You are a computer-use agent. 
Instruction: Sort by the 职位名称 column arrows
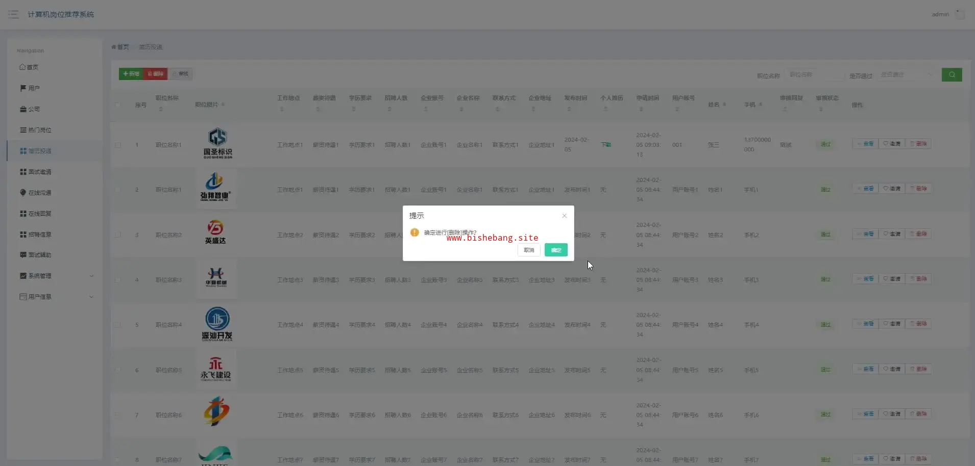click(161, 109)
